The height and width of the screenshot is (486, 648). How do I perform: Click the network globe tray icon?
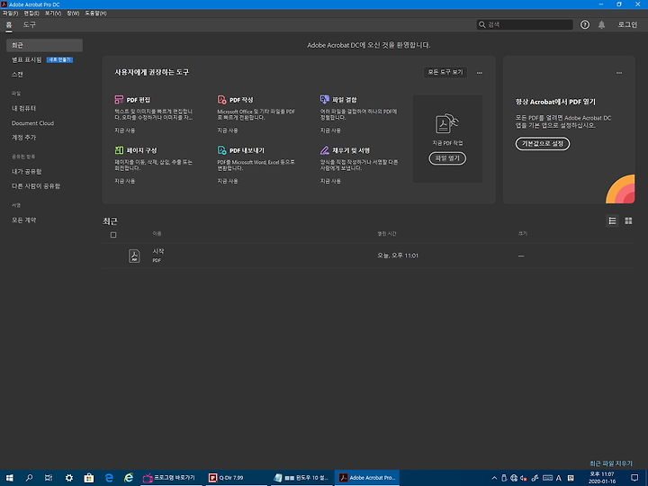point(514,478)
